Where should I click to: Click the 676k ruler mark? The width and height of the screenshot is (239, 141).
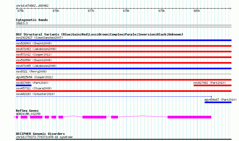(x=56, y=11)
